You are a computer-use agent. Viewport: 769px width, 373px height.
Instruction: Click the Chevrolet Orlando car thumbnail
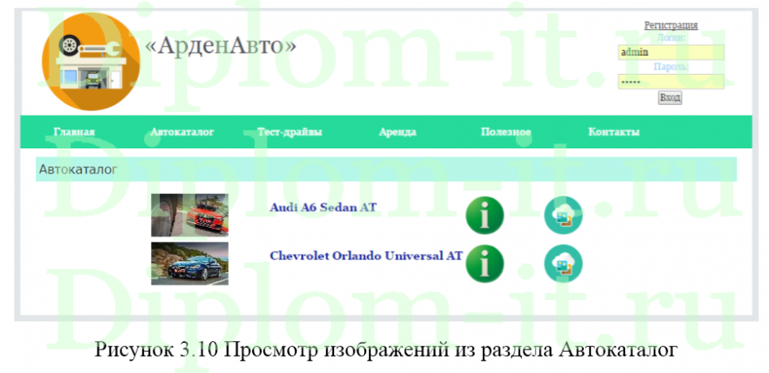coord(189,264)
